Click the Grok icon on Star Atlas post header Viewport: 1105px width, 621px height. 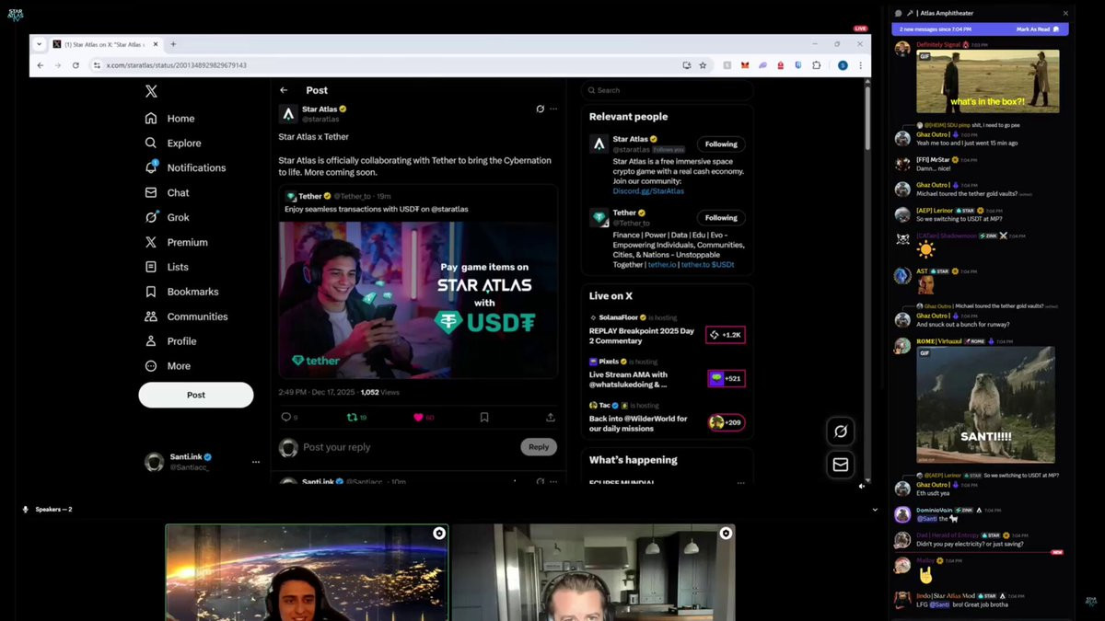(x=541, y=109)
